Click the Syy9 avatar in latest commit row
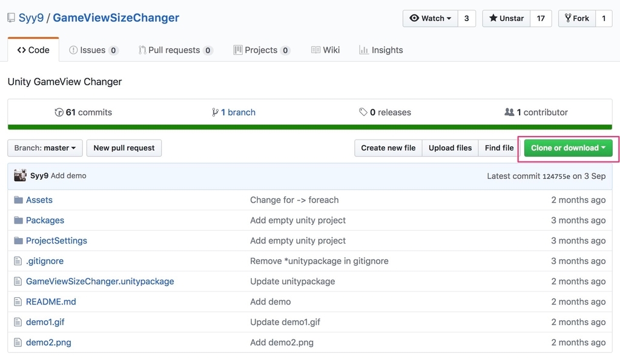Screen dimensions: 620x359 (x=20, y=175)
